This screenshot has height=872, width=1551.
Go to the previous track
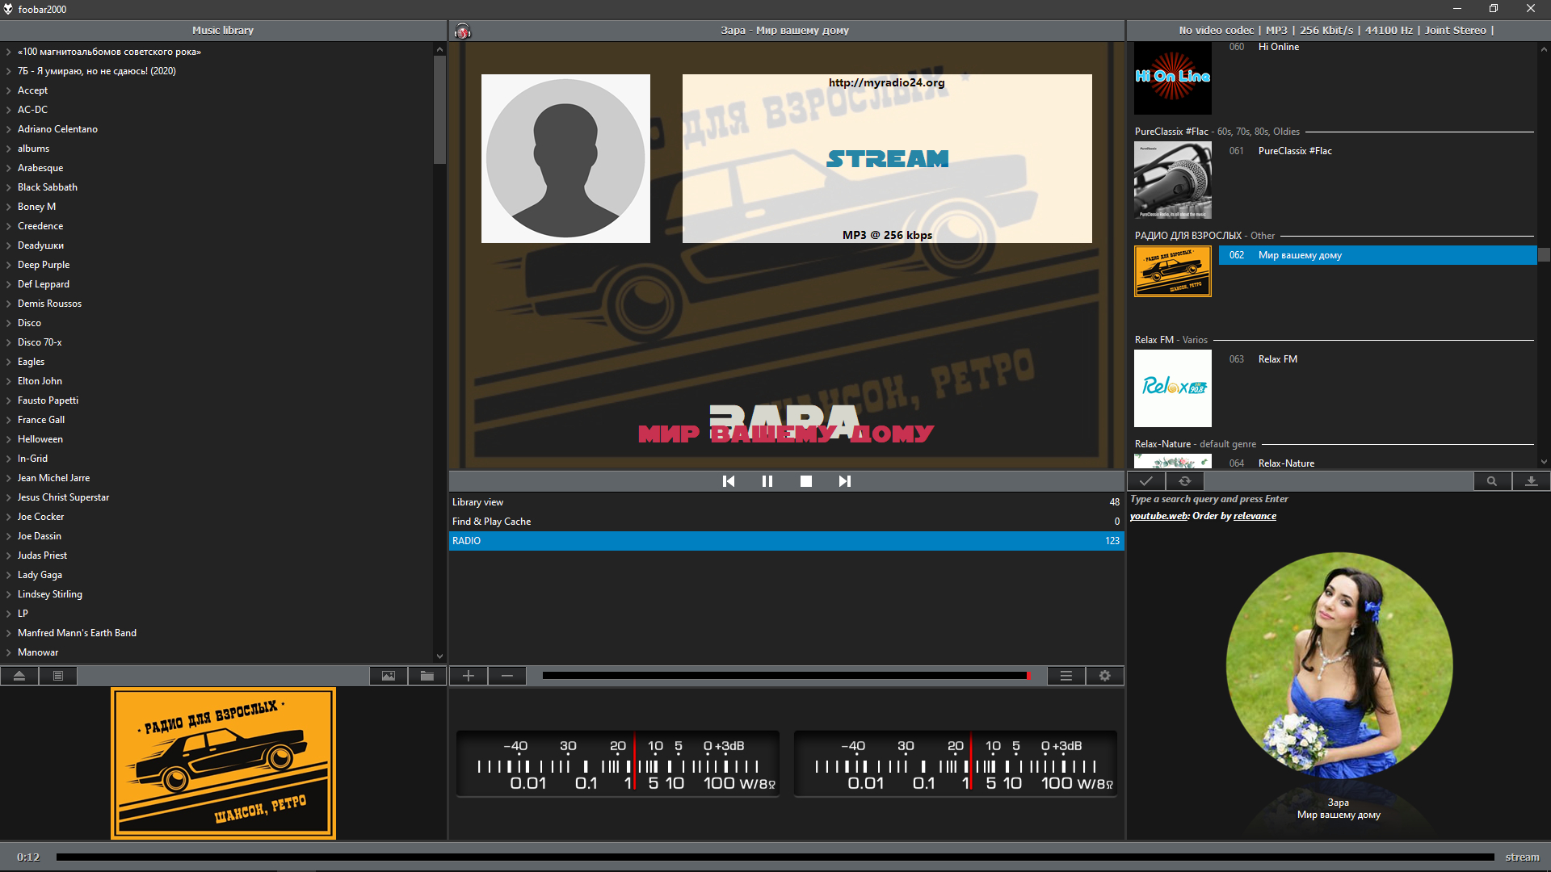coord(728,481)
